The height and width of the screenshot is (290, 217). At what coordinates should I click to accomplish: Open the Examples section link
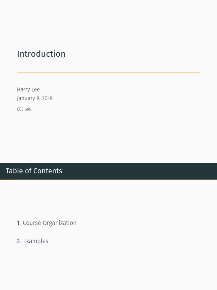[36, 241]
